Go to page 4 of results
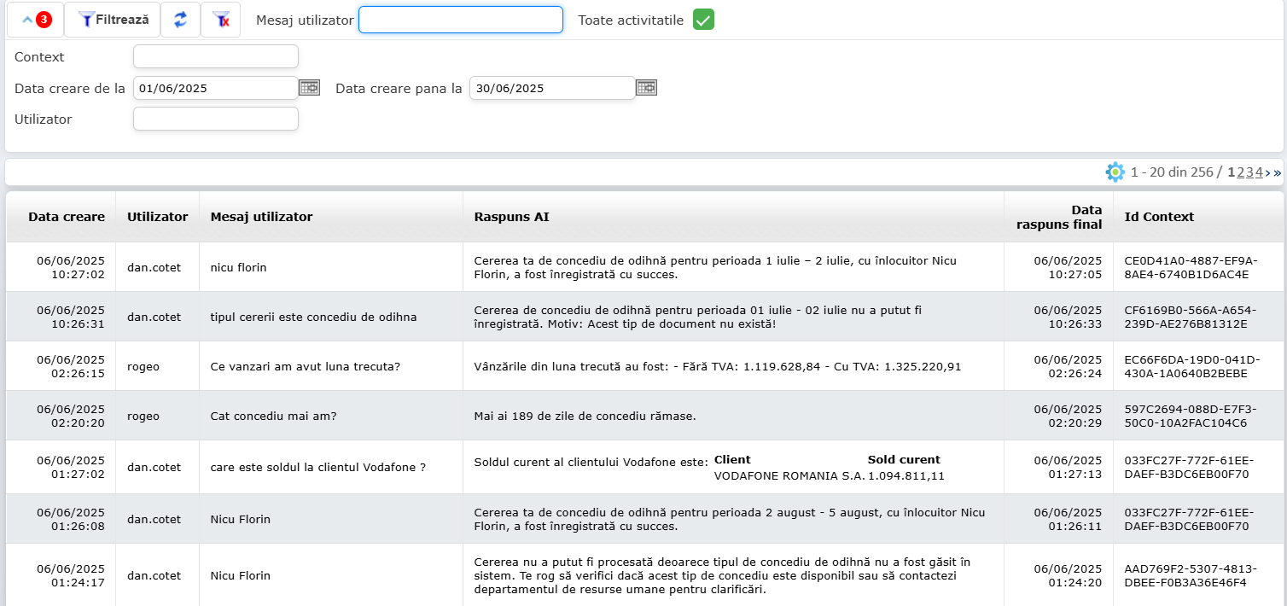This screenshot has width=1287, height=606. [1259, 172]
